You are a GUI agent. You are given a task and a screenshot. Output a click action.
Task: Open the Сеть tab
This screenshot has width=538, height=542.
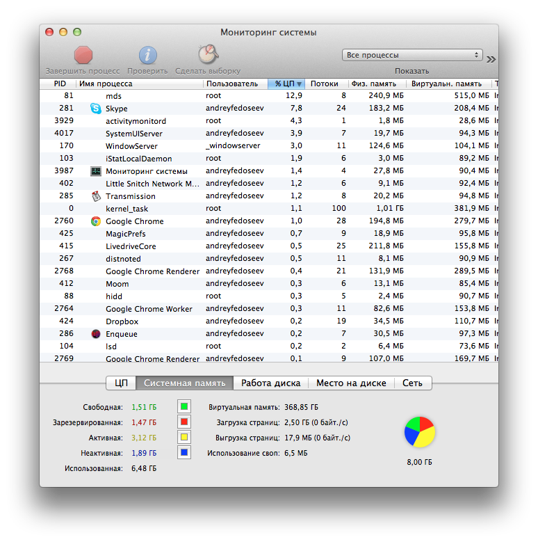(413, 383)
